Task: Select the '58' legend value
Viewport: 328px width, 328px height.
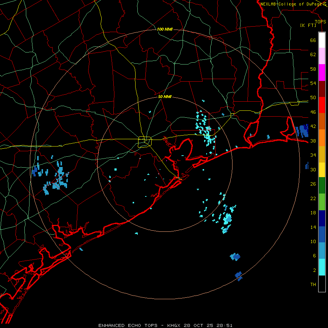Action: [x=313, y=69]
